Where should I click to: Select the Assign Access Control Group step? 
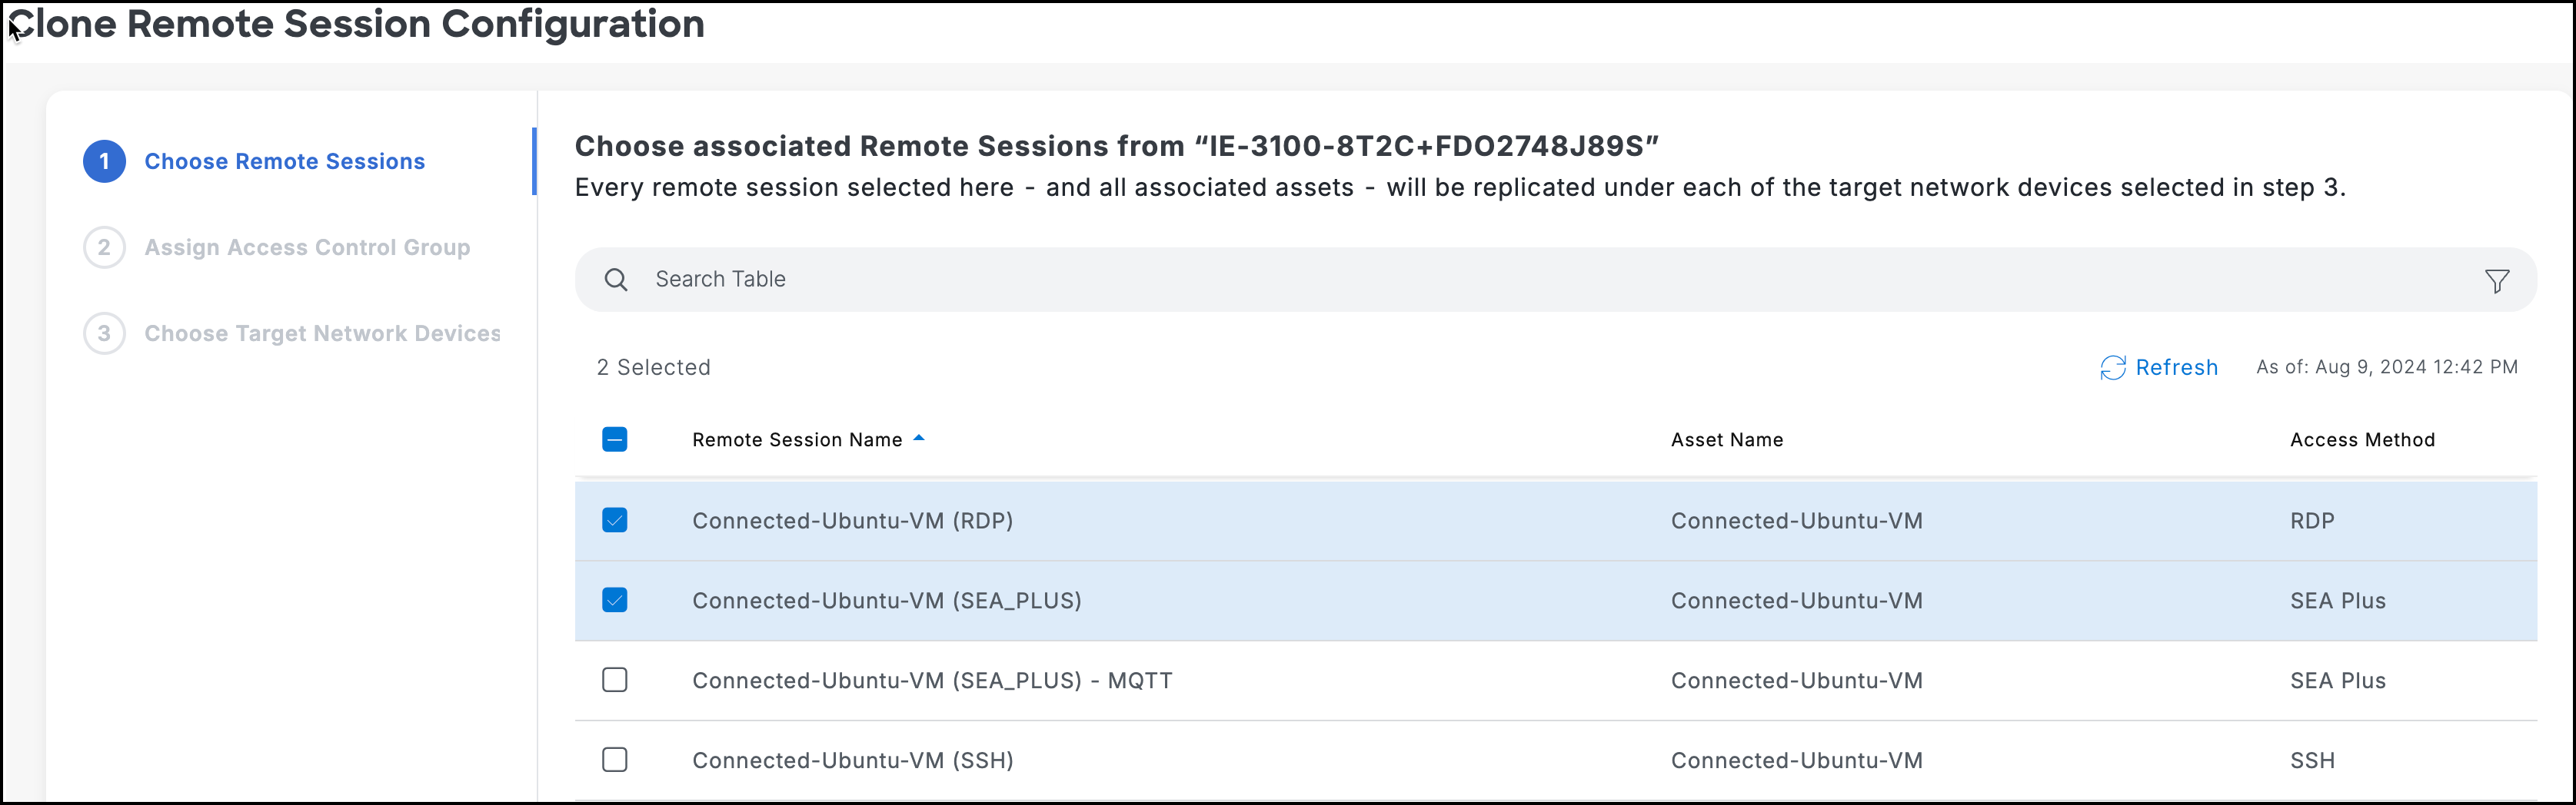(x=306, y=247)
